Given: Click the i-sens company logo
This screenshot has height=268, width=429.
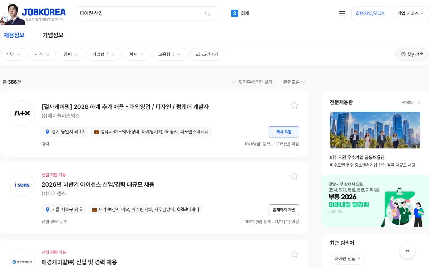Looking at the screenshot, I should [x=22, y=184].
